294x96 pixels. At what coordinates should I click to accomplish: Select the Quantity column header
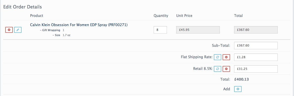(x=161, y=16)
